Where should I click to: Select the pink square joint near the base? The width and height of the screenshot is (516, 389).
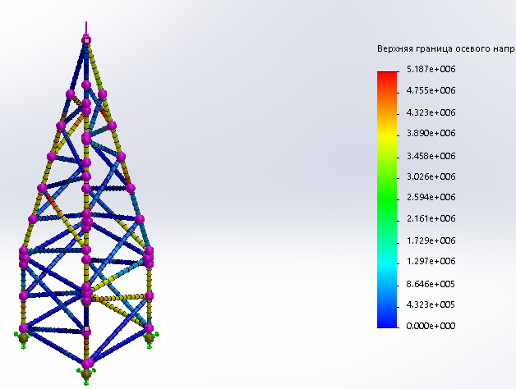click(x=86, y=330)
